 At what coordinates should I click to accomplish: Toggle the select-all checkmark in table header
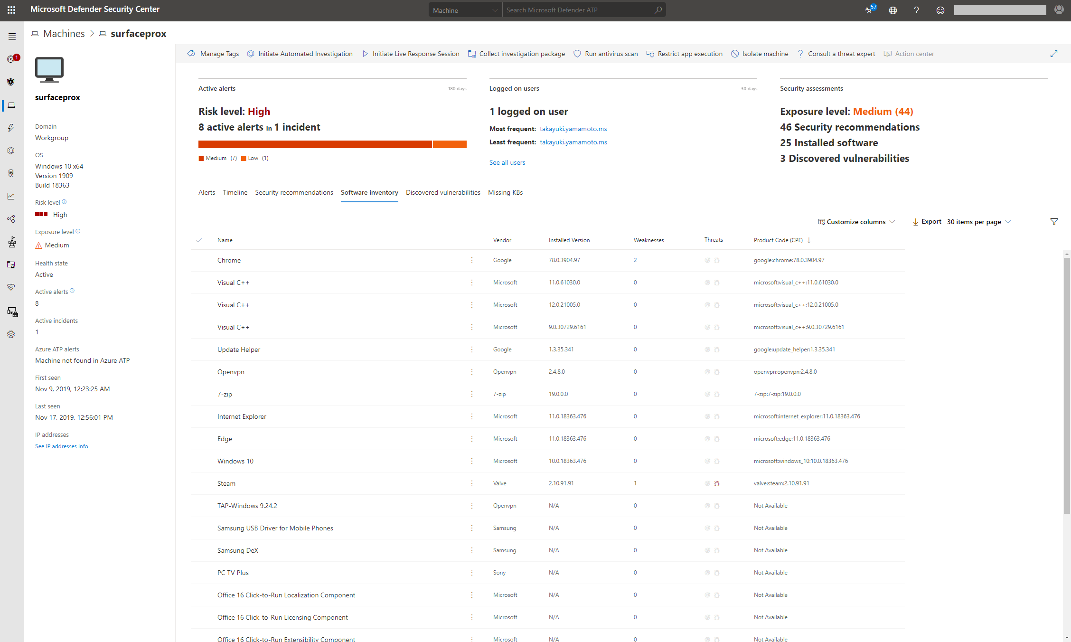coord(199,240)
